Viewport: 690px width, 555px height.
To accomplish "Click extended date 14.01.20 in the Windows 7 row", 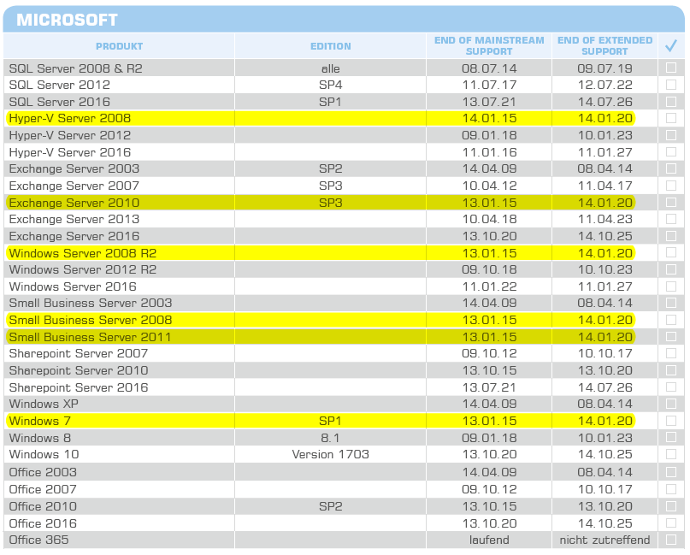I will point(604,421).
